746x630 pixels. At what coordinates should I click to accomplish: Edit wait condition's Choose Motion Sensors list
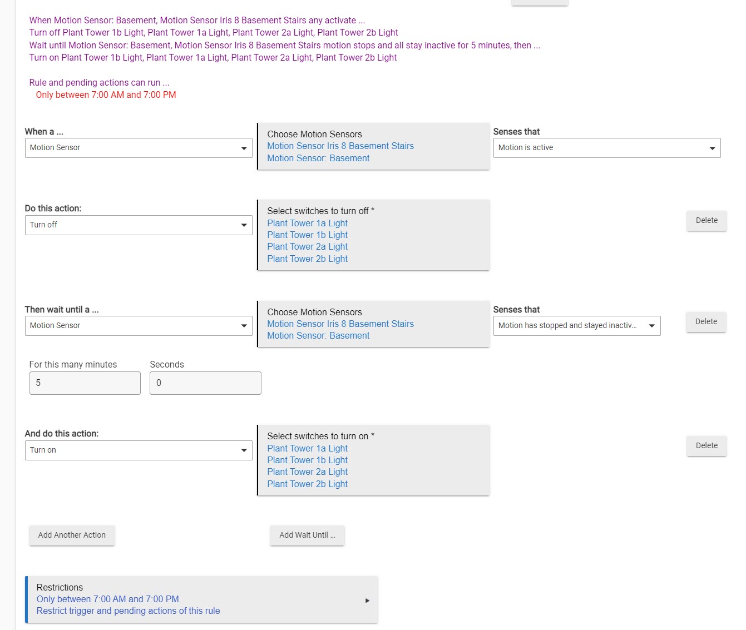coord(373,324)
